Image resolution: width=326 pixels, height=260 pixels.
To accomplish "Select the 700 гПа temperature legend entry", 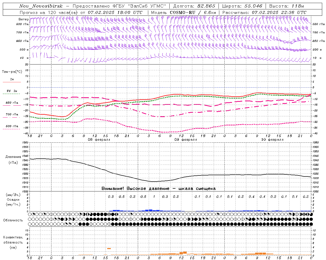I will [x=12, y=115].
